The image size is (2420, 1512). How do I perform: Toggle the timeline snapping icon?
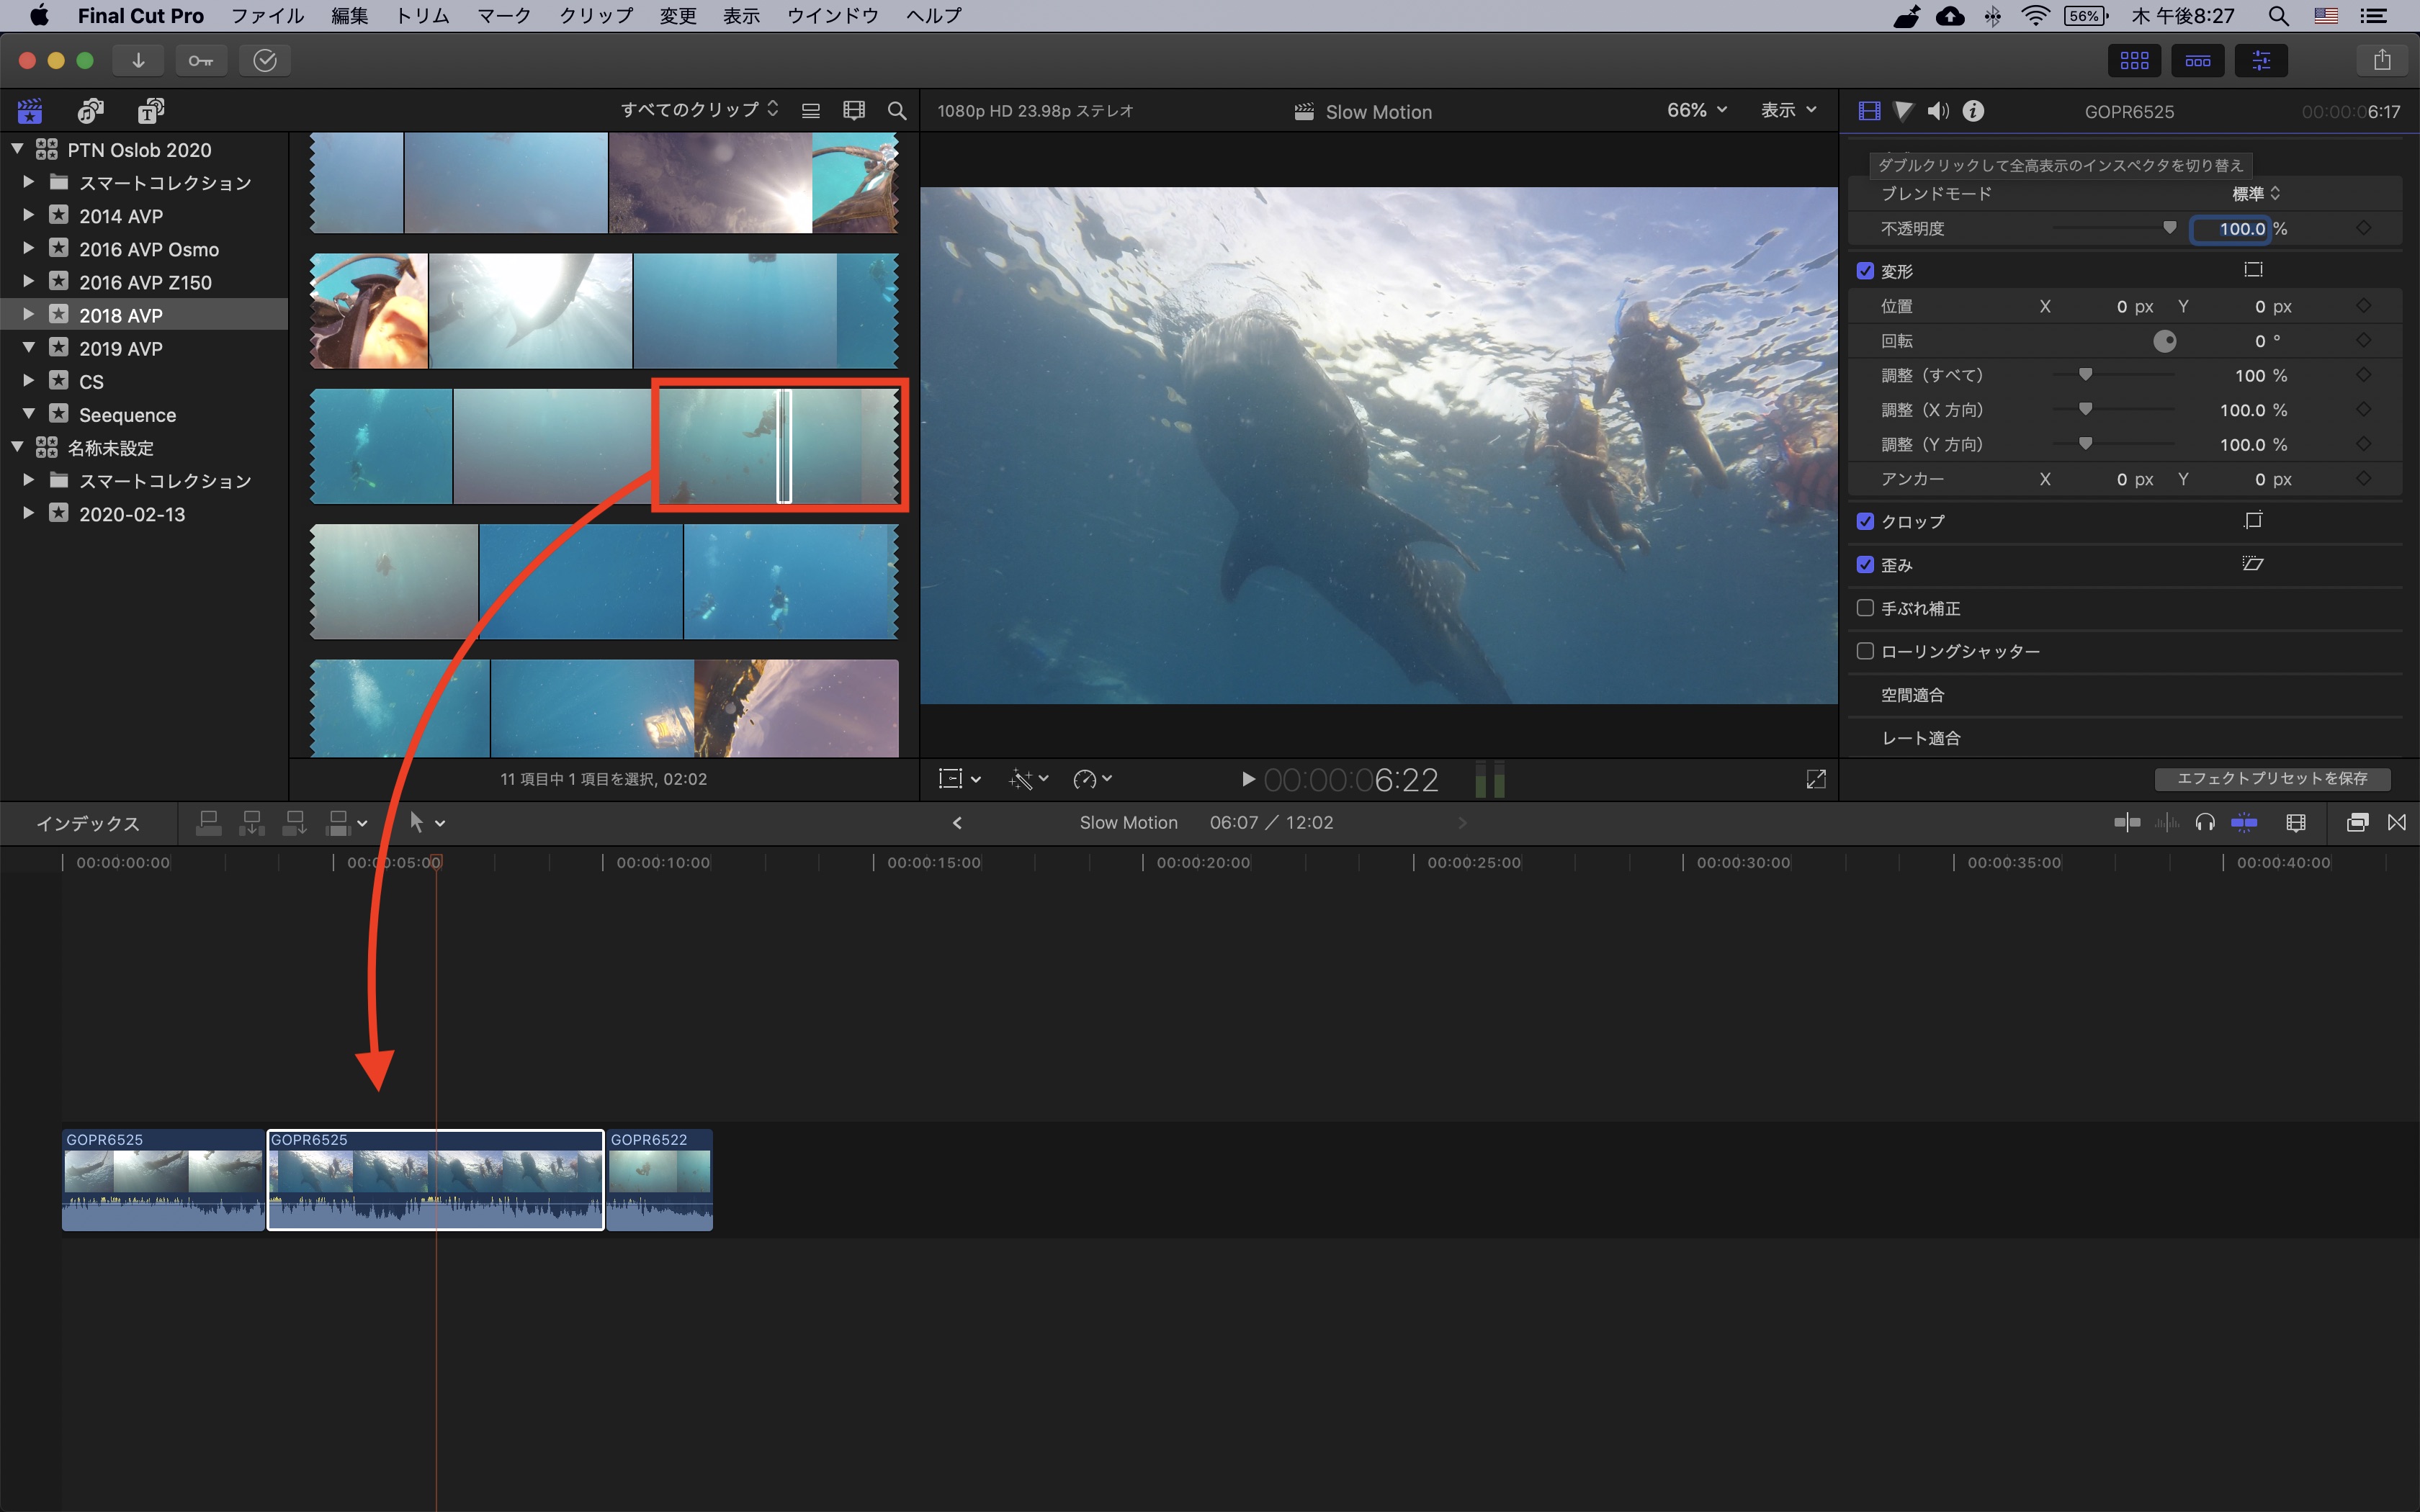[x=2244, y=823]
